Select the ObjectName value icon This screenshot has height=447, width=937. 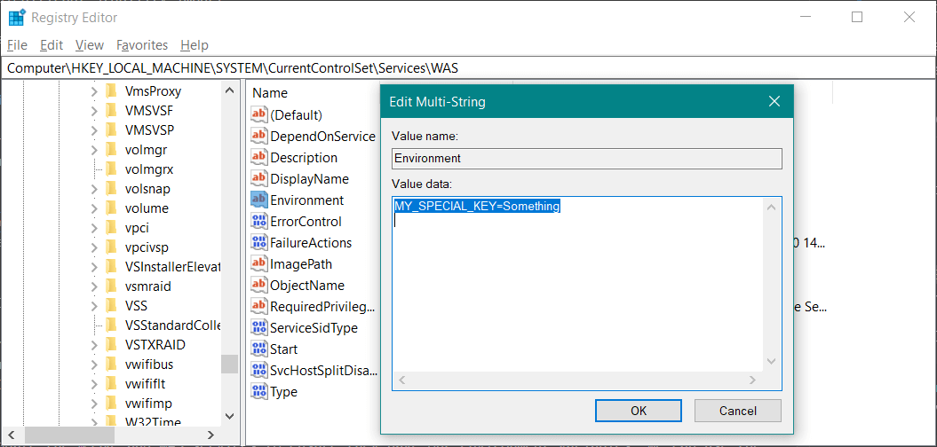pyautogui.click(x=258, y=286)
